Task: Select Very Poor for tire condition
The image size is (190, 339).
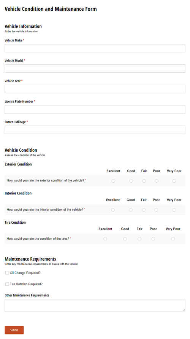Action: tap(173, 239)
